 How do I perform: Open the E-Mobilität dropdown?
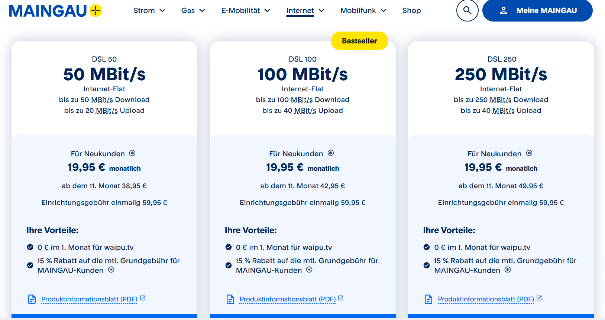[x=245, y=11]
